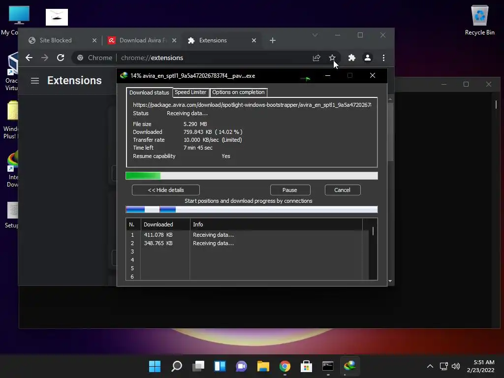Open Teams Chat on the taskbar

[x=241, y=366]
